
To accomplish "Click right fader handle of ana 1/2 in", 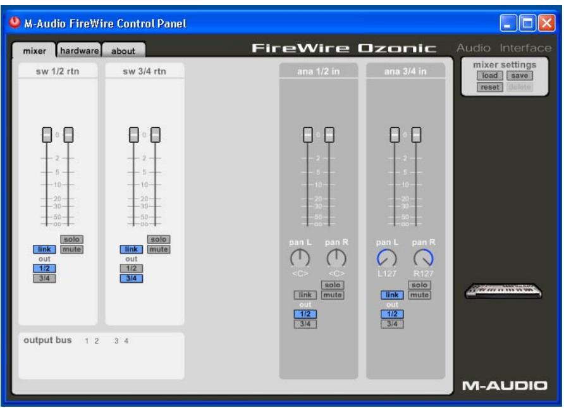I will pos(329,135).
